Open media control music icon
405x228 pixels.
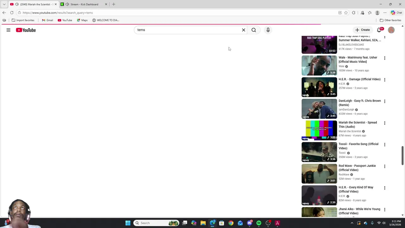click(362, 13)
